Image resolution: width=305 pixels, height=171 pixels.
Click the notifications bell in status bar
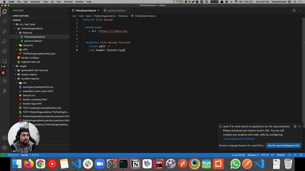(x=301, y=155)
